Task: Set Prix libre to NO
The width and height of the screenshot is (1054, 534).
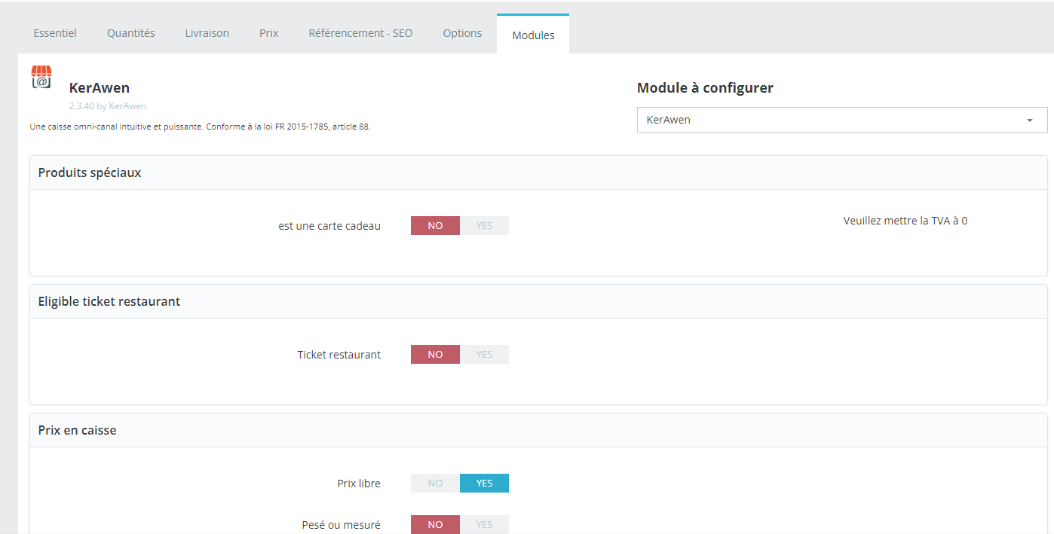Action: 435,483
